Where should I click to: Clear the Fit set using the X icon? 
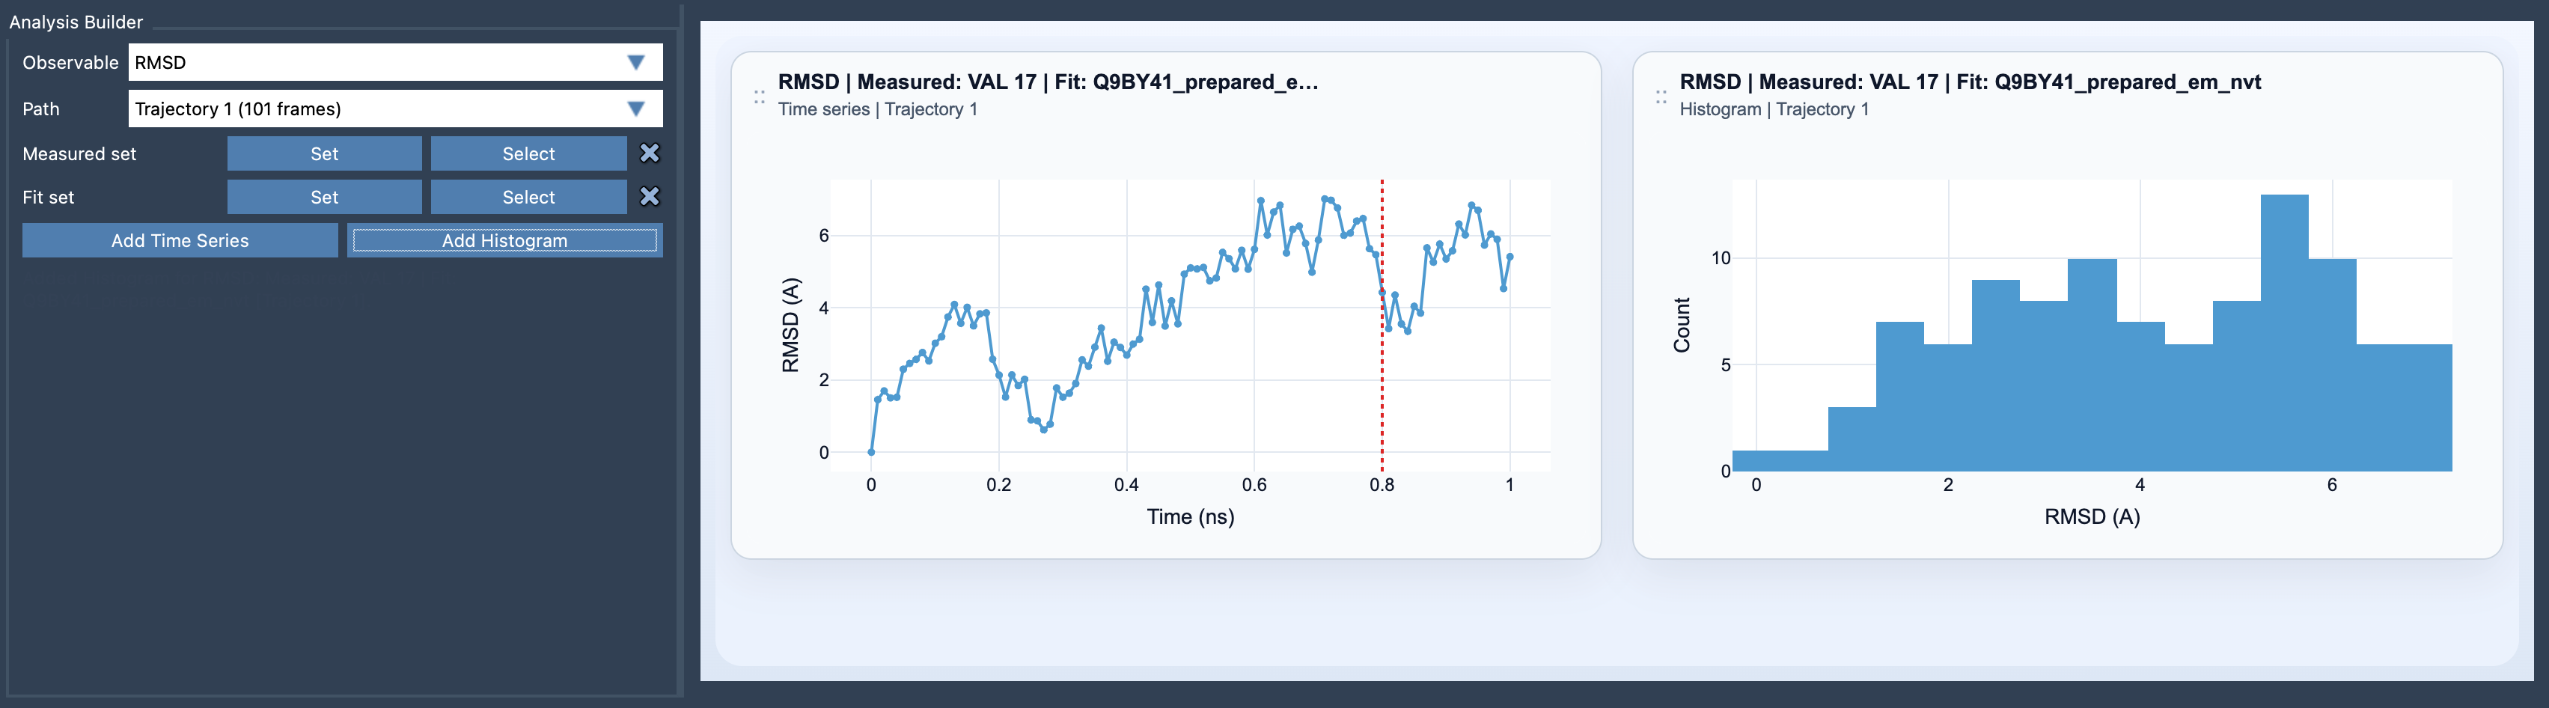tap(652, 197)
